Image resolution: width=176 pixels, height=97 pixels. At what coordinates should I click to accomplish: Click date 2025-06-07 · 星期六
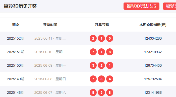pyautogui.click(x=50, y=93)
